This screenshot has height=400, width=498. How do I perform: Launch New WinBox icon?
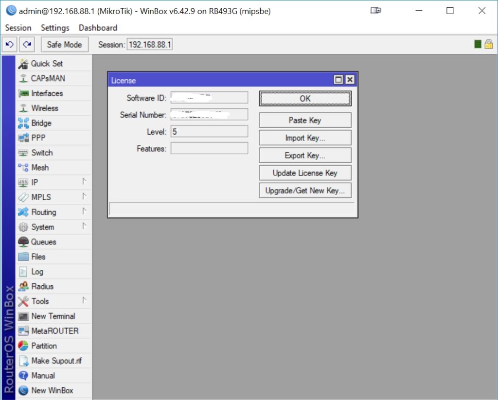point(23,390)
